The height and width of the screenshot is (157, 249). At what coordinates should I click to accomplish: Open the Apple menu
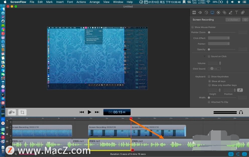[5, 2]
